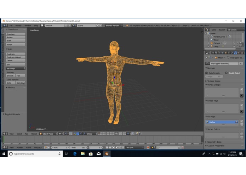Jump to the first frame in timeline

[107, 147]
